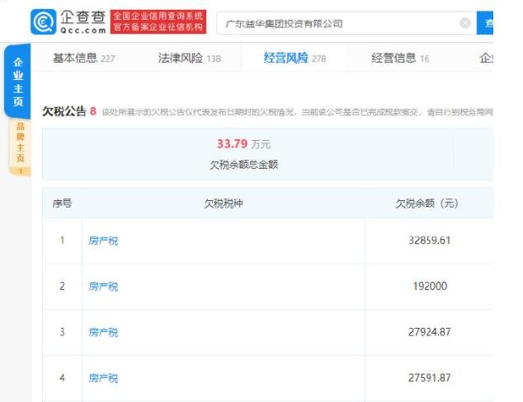
Task: Click the 欠税税种 column header
Action: [x=224, y=203]
